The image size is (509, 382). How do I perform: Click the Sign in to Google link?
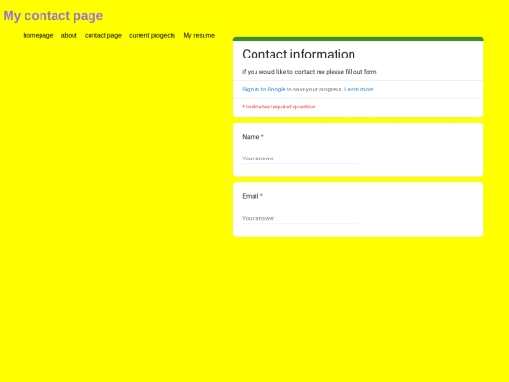click(264, 89)
